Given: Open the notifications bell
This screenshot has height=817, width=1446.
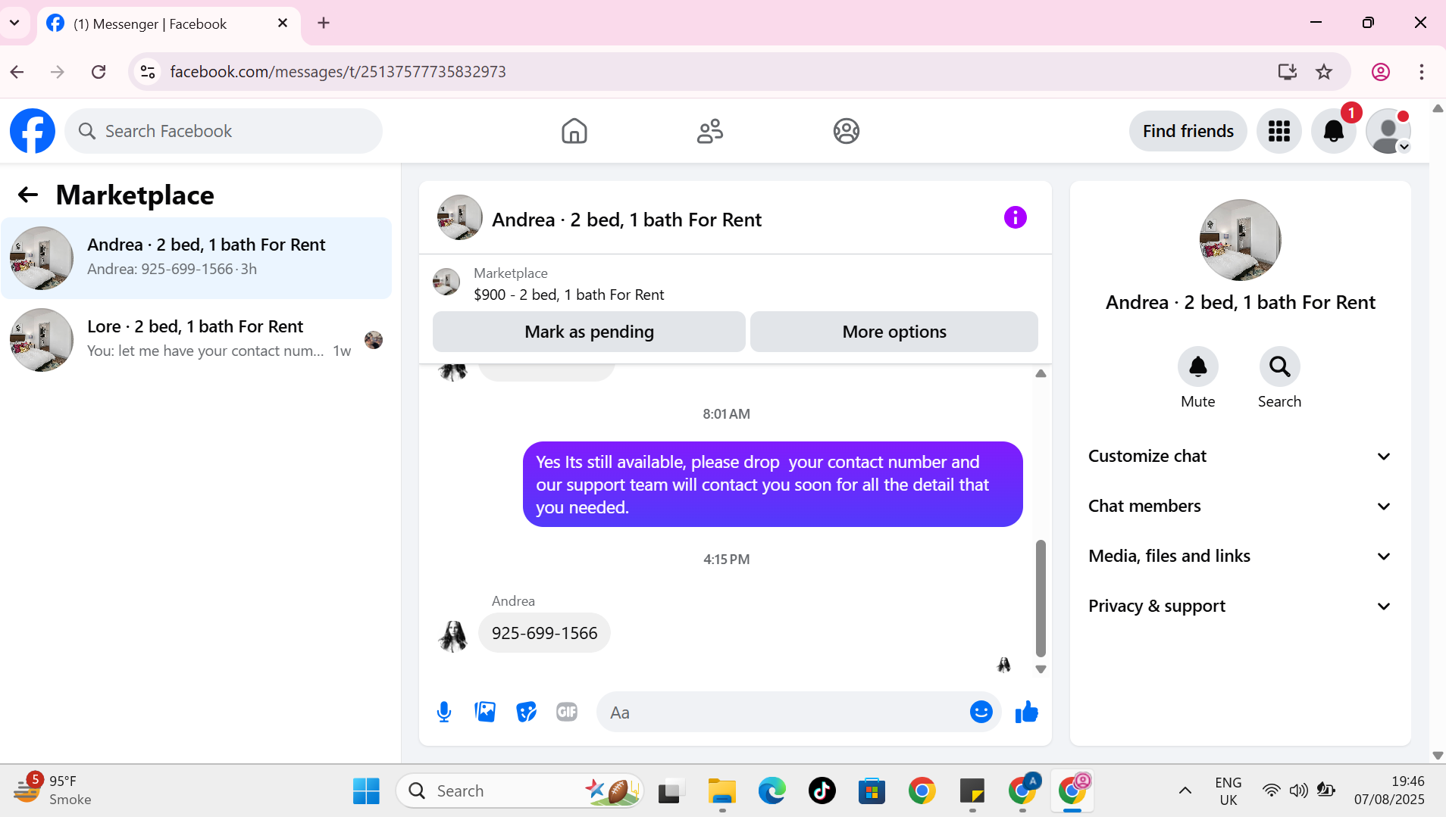Looking at the screenshot, I should tap(1334, 131).
